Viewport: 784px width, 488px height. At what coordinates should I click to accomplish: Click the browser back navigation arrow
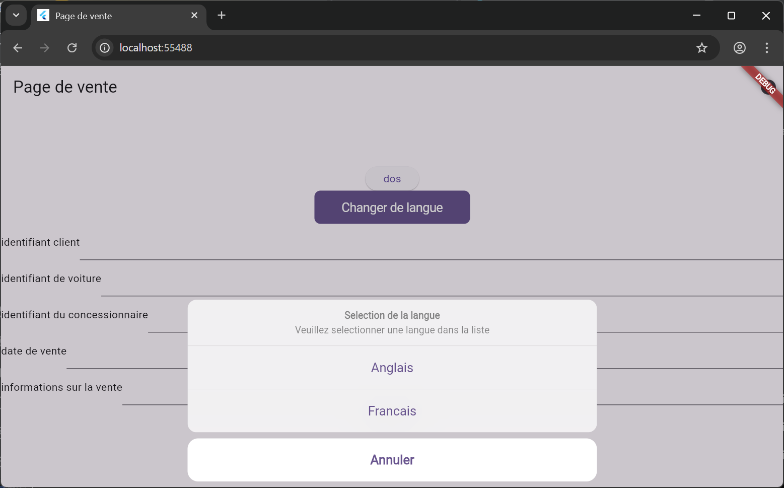tap(18, 47)
